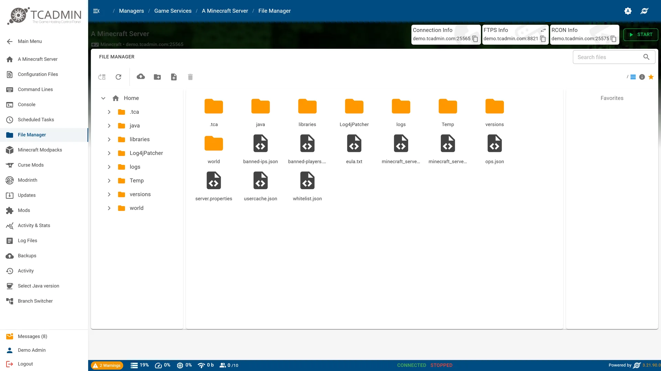Copy FTPS Info address

coord(543,39)
